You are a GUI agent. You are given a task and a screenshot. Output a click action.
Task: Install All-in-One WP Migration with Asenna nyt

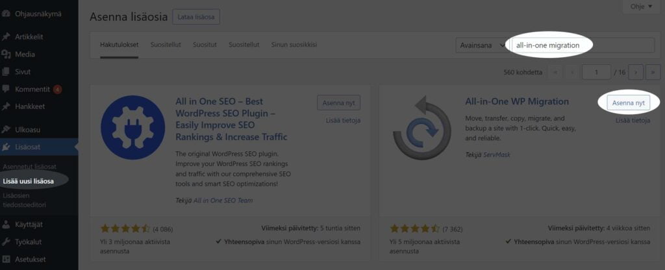[x=628, y=103]
